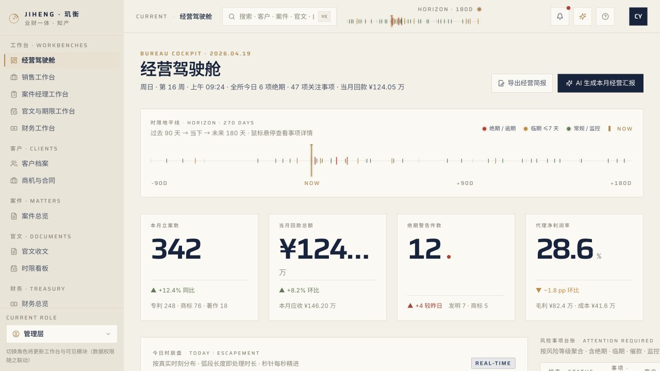
Task: Click 发明 7 · 商标 5 text
Action: click(x=468, y=306)
